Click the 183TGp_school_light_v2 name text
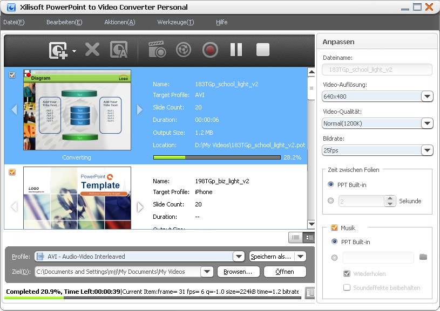Image resolution: width=440 pixels, height=311 pixels. tap(226, 84)
